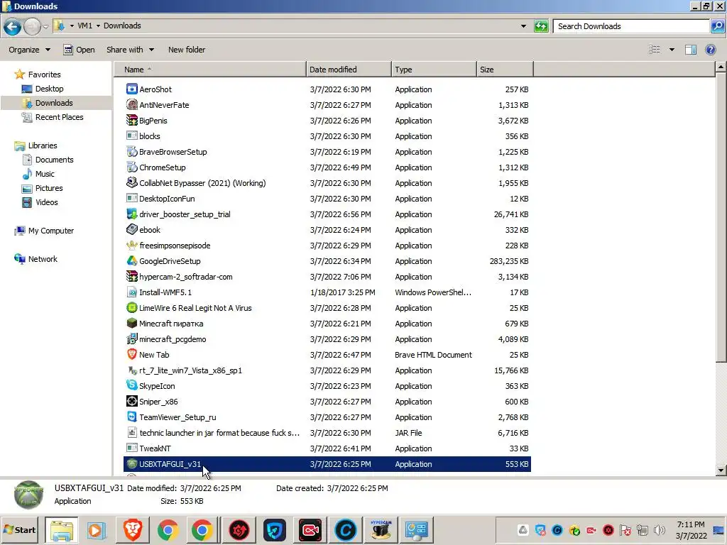Select the Install-WMF5.1 file row

pos(327,292)
